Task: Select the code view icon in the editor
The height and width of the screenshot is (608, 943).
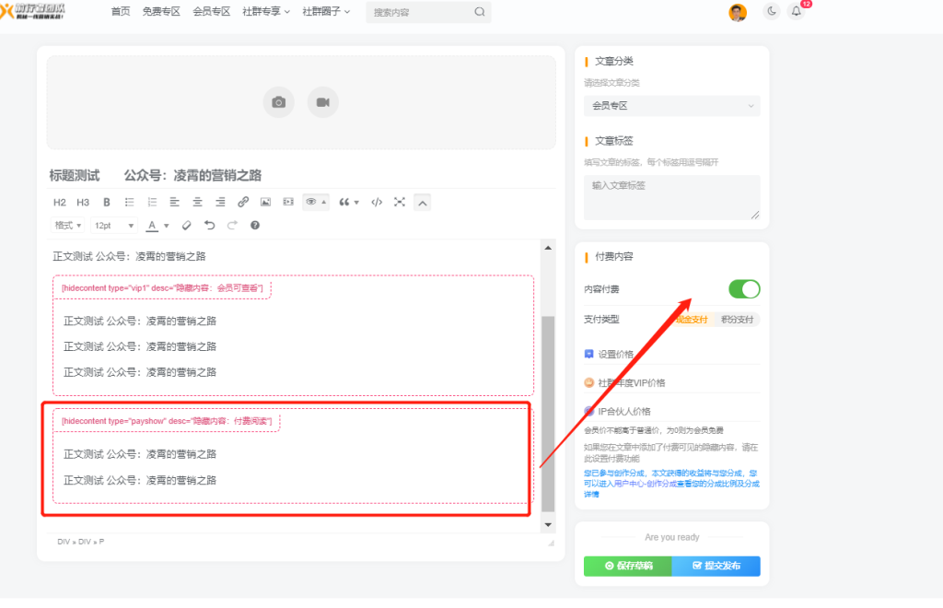Action: tap(376, 202)
